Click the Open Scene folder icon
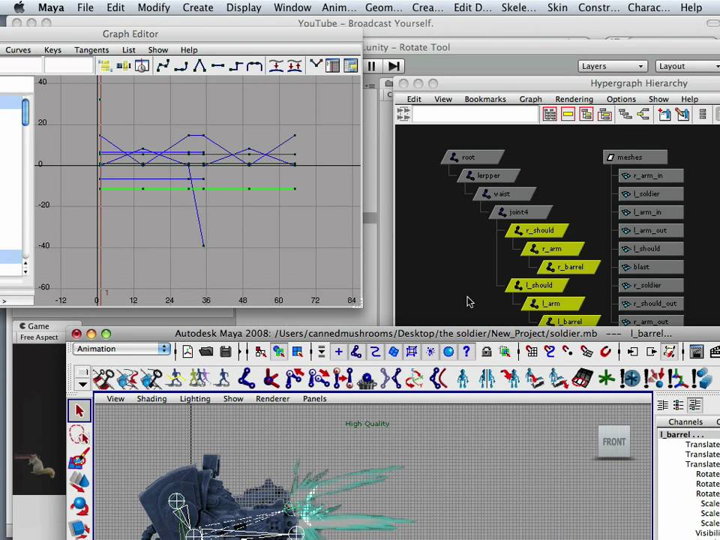The image size is (720, 540). (x=207, y=352)
